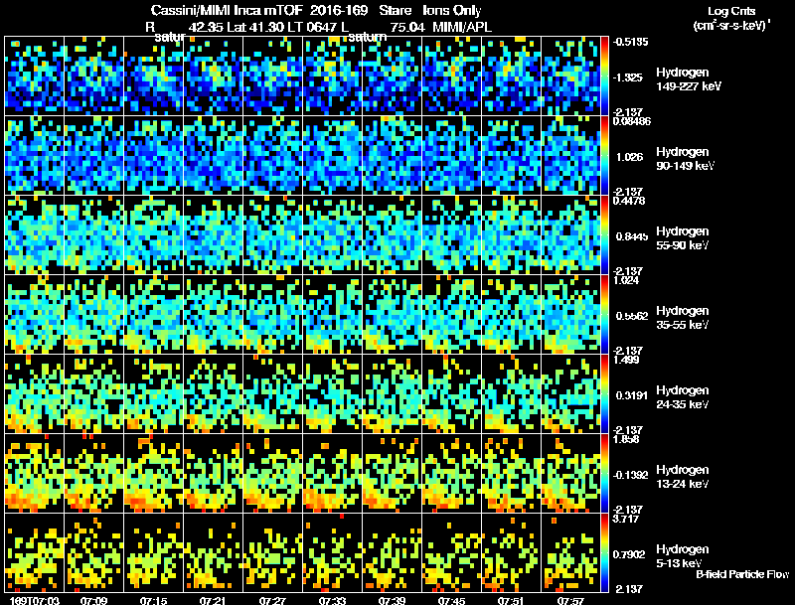Click the 'LT 0647' header value
Viewport: 795px width, 605px height.
point(313,27)
